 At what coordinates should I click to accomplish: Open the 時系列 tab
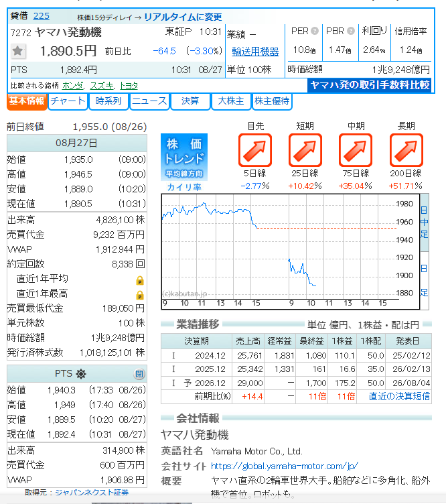click(108, 101)
